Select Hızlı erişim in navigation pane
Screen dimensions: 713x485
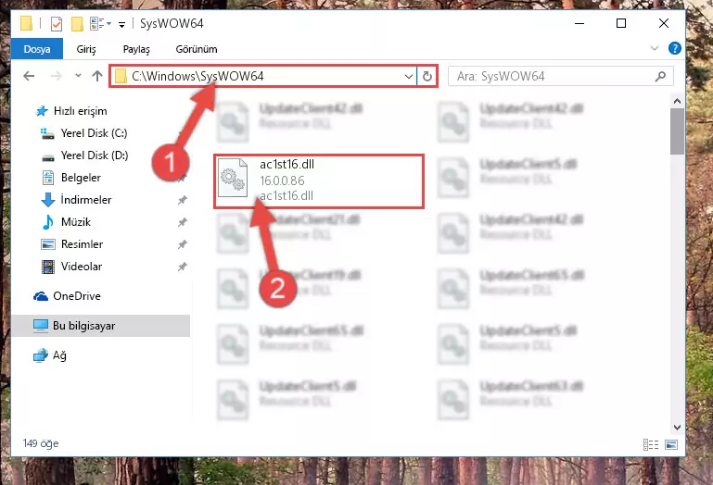coord(80,111)
